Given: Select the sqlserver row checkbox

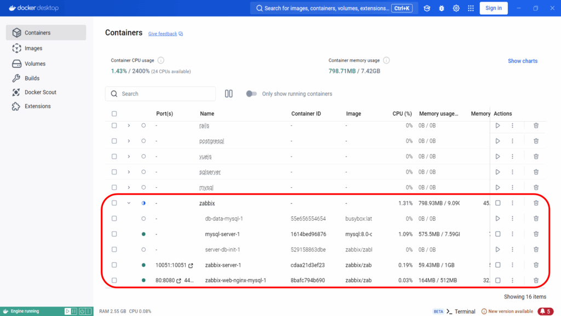Looking at the screenshot, I should pos(114,172).
